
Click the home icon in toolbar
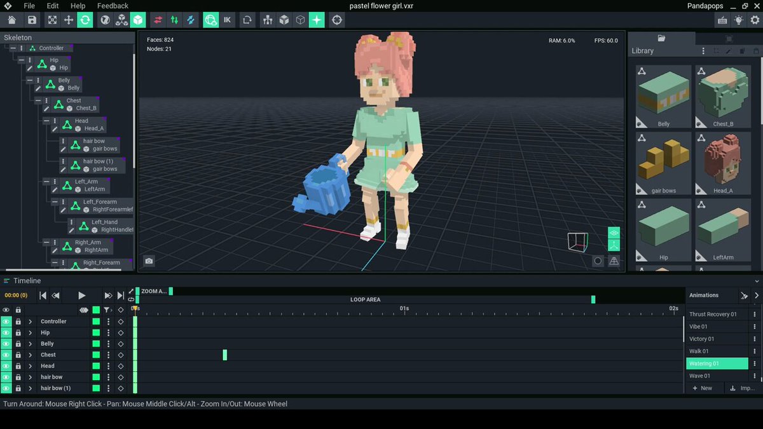point(11,20)
